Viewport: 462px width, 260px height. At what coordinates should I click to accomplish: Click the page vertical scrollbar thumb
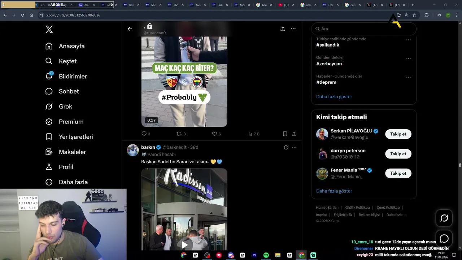pyautogui.click(x=460, y=165)
